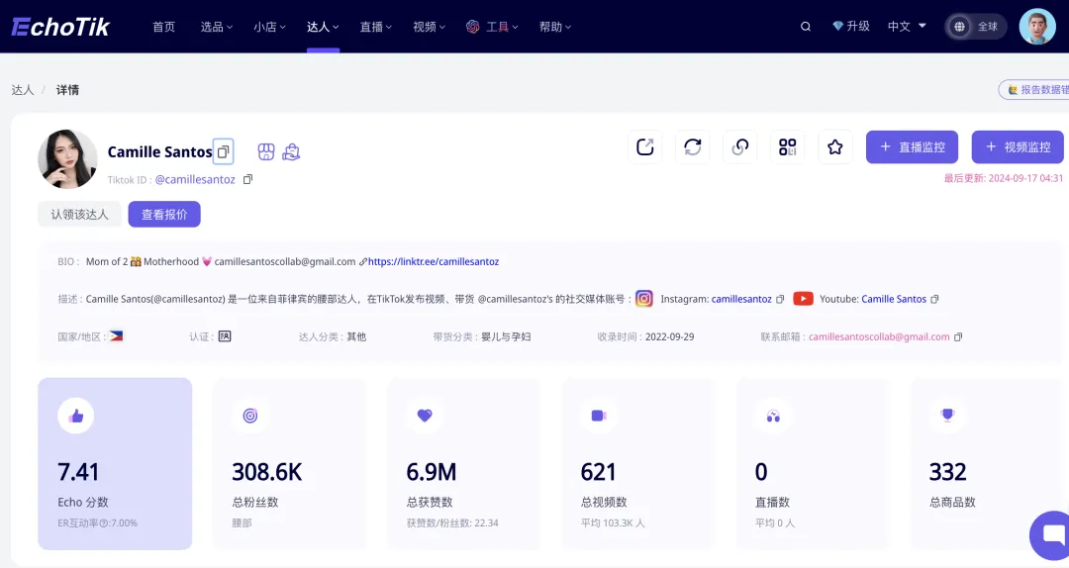Open the QR code icon button
1069x568 pixels.
[788, 146]
